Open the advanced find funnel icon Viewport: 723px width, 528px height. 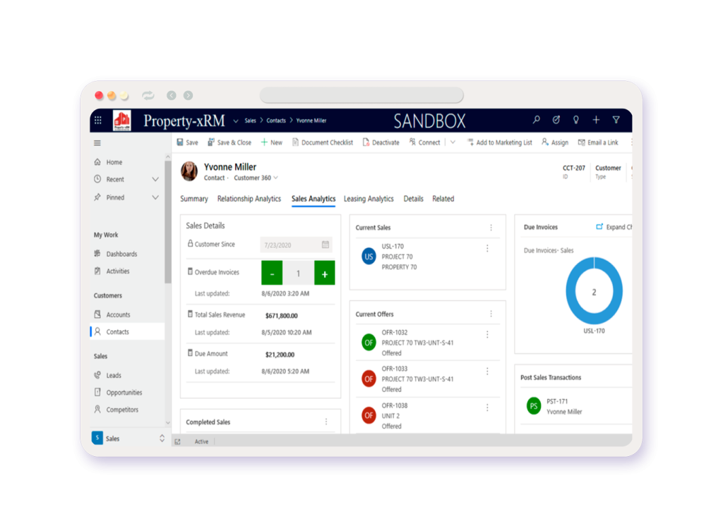pos(616,120)
